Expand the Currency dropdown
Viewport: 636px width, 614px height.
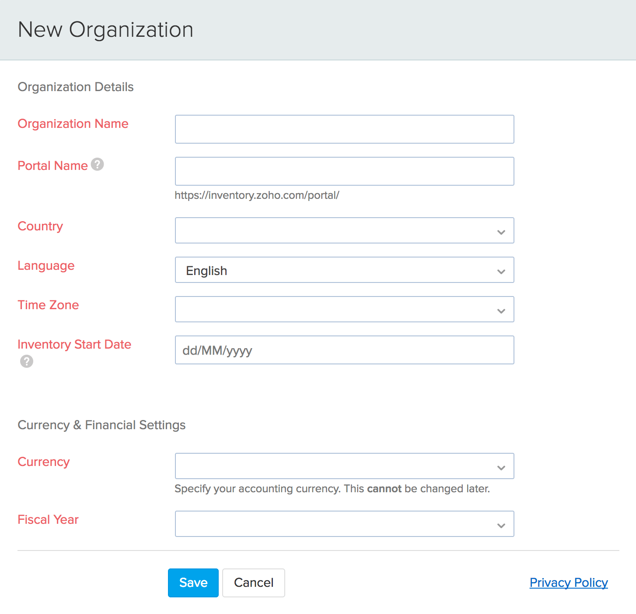[344, 466]
